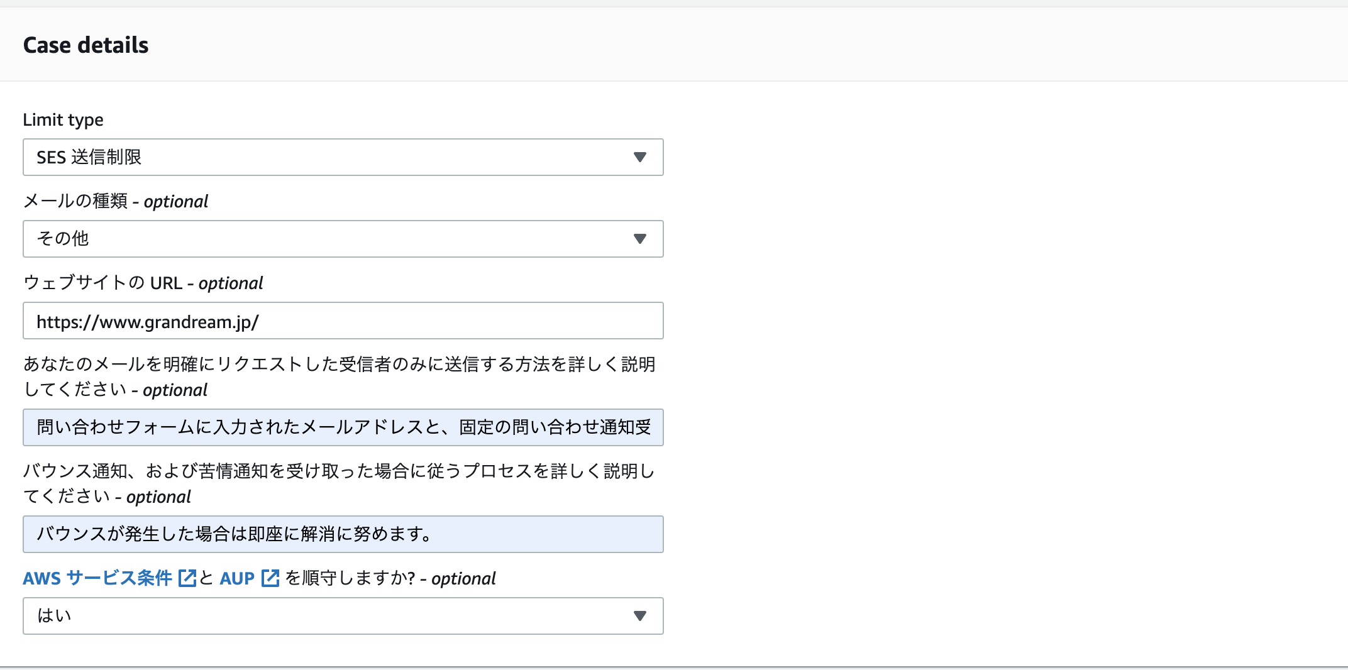This screenshot has width=1348, height=670.
Task: Click the Case details heading
Action: tap(86, 45)
